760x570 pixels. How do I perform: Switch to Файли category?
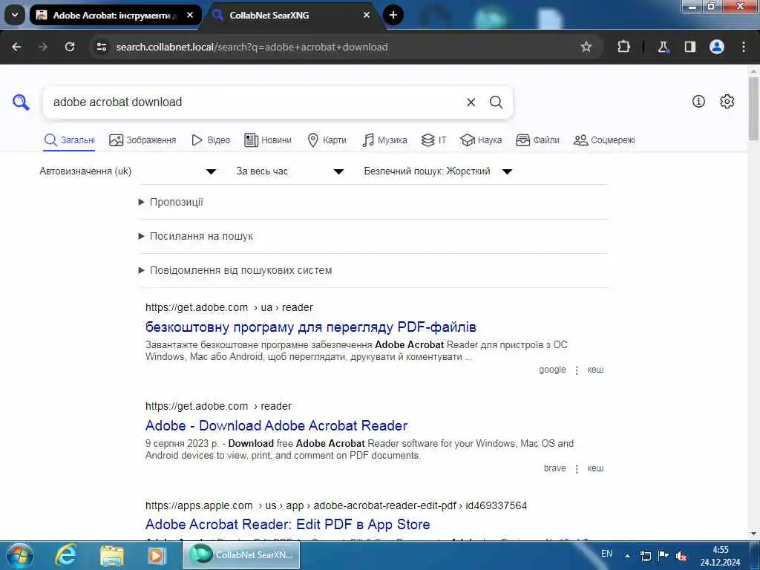[537, 140]
